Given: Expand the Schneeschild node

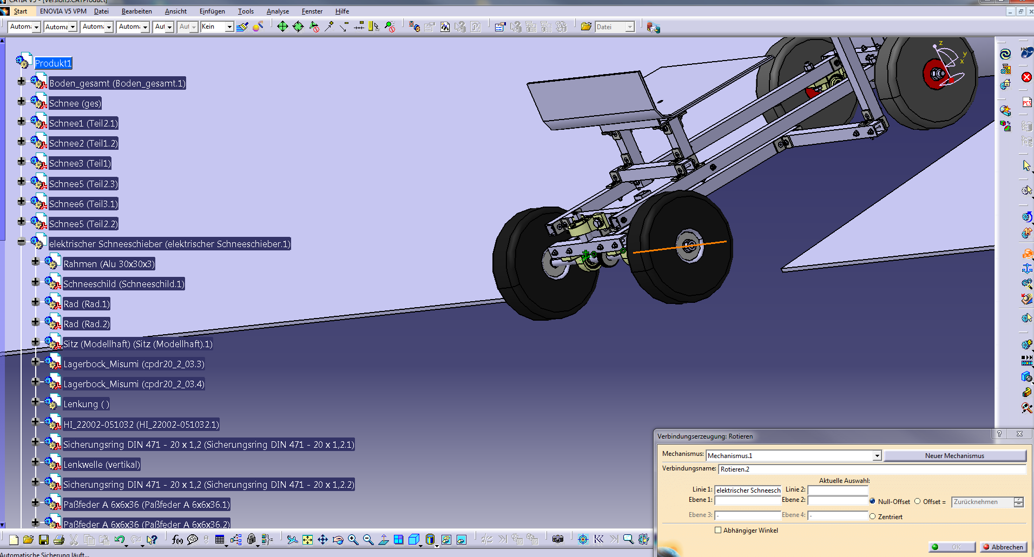Looking at the screenshot, I should (x=36, y=282).
